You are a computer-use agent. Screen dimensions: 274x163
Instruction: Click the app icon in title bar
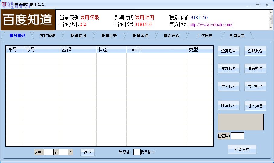(x=4, y=5)
